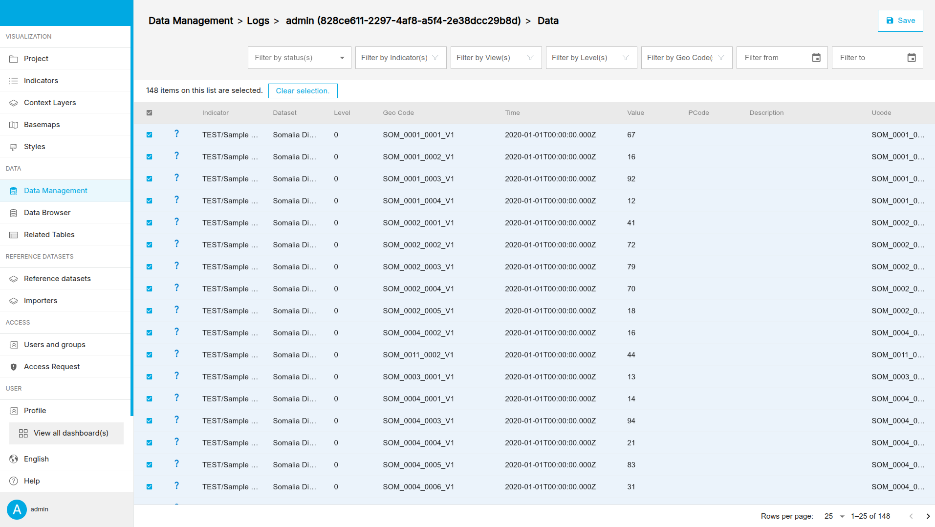Open the Filter to calendar picker icon

click(x=911, y=58)
